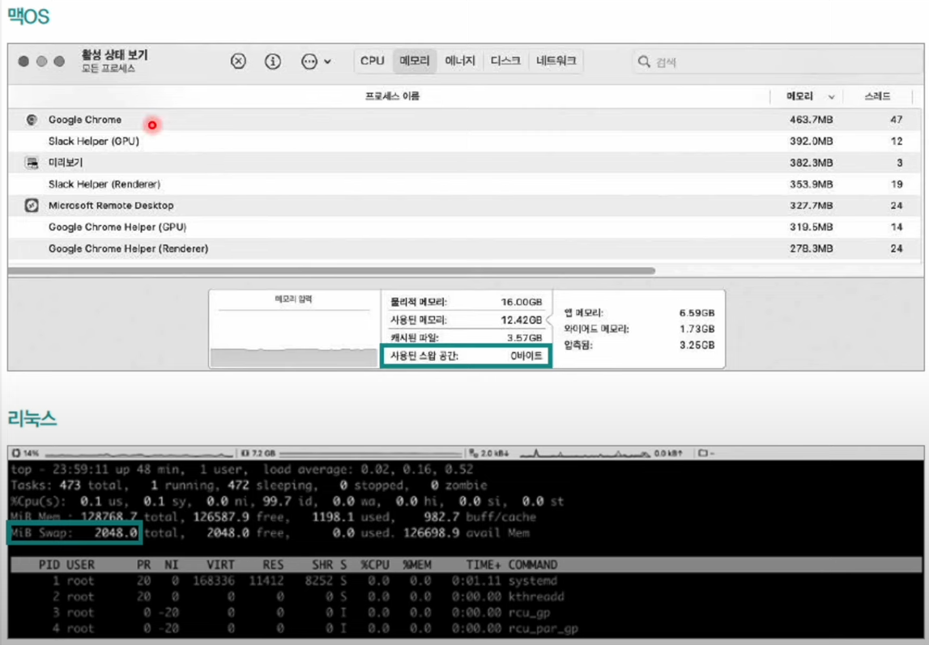Select the Slack Helper (GPU) row

coord(465,141)
